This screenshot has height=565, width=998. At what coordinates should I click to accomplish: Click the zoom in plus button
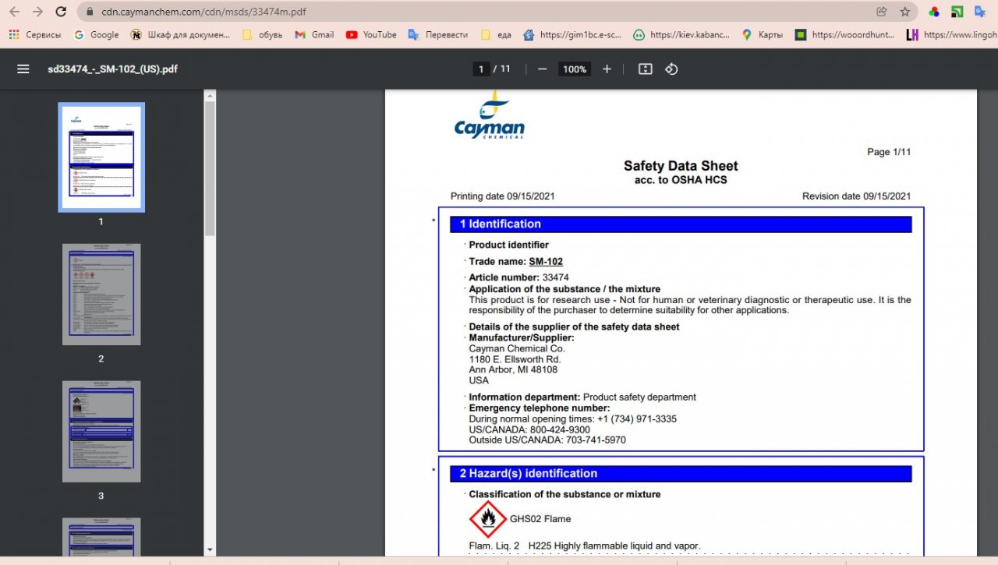(x=607, y=69)
